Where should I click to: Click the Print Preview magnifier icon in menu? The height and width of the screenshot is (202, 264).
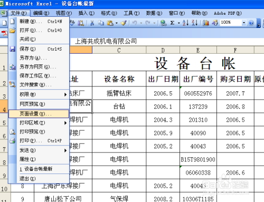click(x=13, y=132)
